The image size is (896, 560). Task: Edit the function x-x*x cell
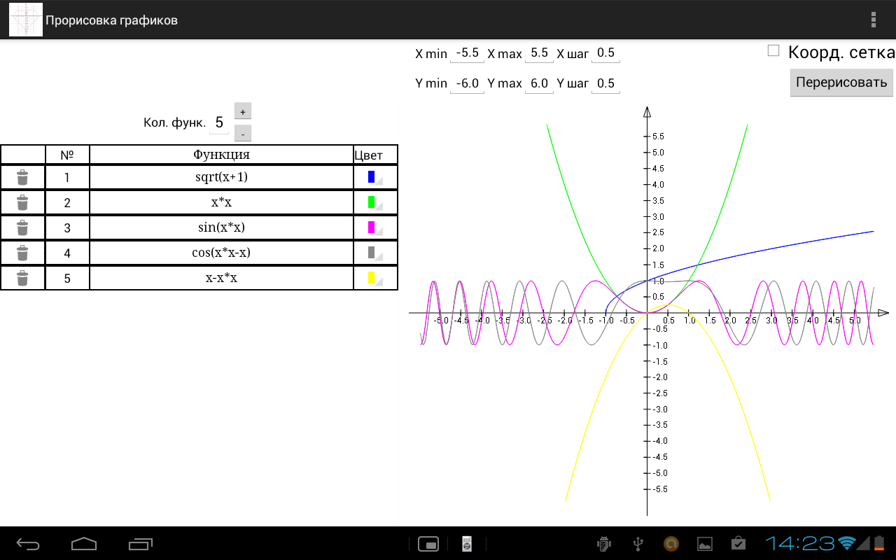[x=221, y=279]
